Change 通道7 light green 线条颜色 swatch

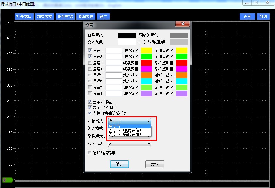[146, 87]
